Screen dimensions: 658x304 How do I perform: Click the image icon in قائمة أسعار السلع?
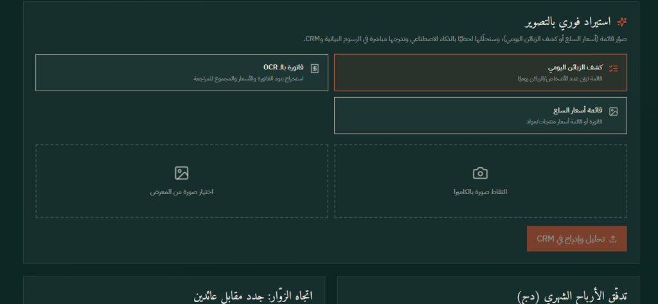pyautogui.click(x=614, y=112)
